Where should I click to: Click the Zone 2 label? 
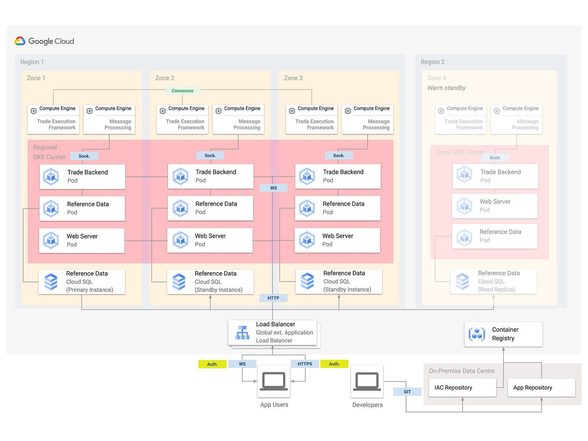(165, 78)
